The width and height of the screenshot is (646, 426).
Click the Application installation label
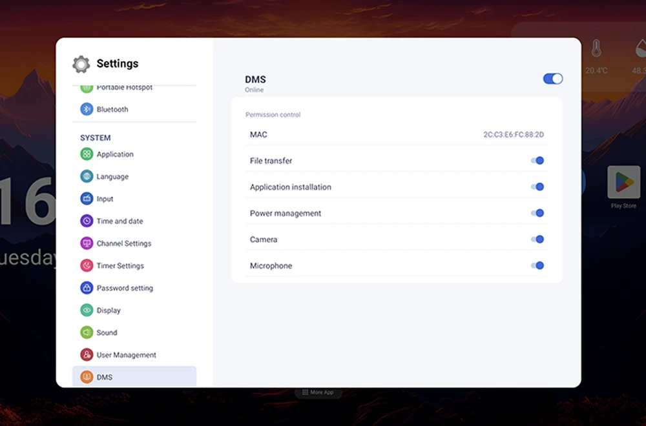pyautogui.click(x=291, y=187)
